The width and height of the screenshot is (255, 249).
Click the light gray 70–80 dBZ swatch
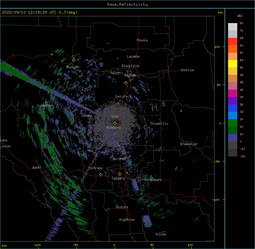click(233, 27)
